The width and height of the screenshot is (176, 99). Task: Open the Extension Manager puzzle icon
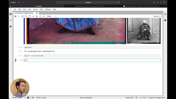(11, 26)
